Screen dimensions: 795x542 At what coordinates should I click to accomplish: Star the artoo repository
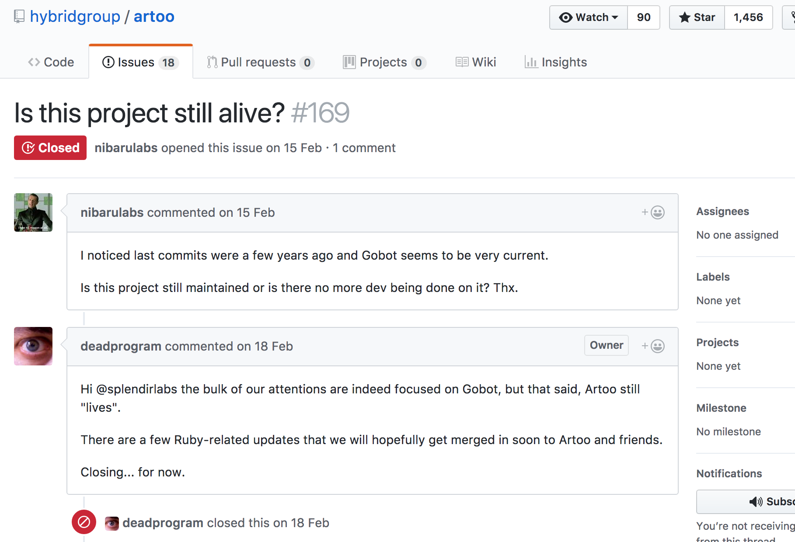697,17
